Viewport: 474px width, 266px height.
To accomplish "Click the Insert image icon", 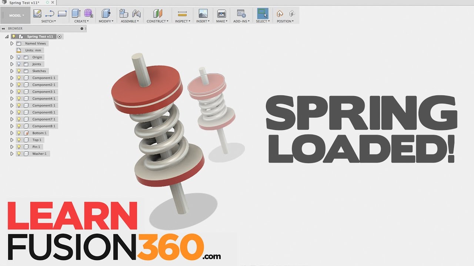I will coord(203,14).
